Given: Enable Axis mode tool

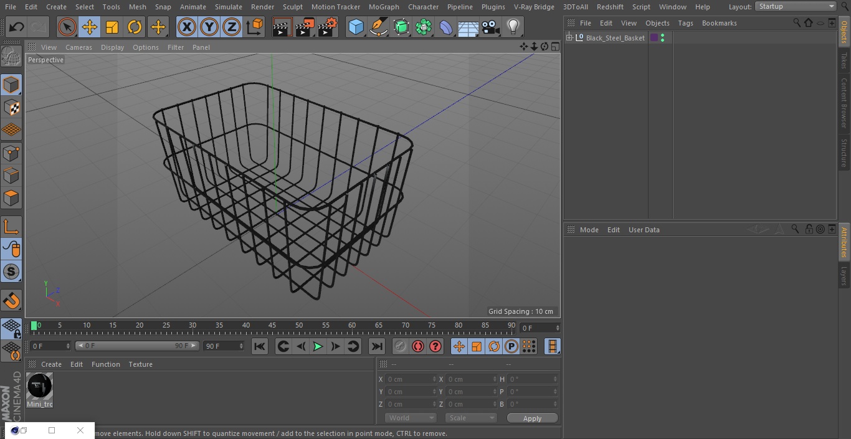Looking at the screenshot, I should pyautogui.click(x=11, y=227).
